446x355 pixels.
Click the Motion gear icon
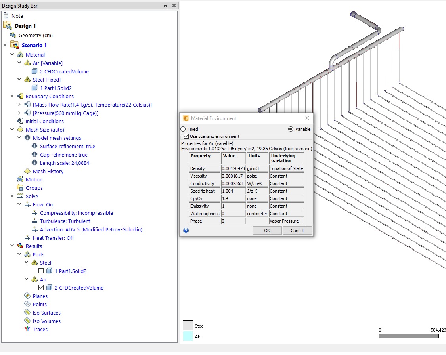20,179
